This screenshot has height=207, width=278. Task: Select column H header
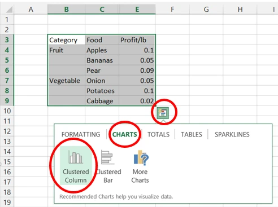pos(240,9)
